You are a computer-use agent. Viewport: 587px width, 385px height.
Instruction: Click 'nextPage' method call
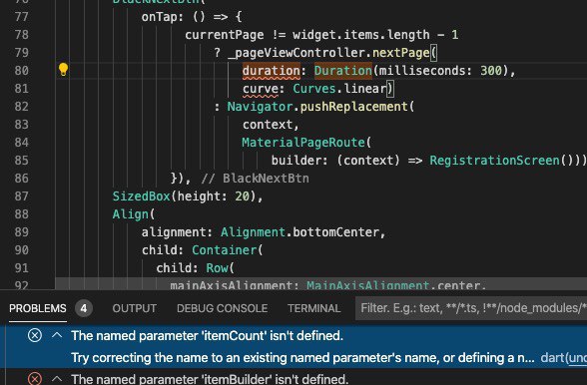point(400,53)
